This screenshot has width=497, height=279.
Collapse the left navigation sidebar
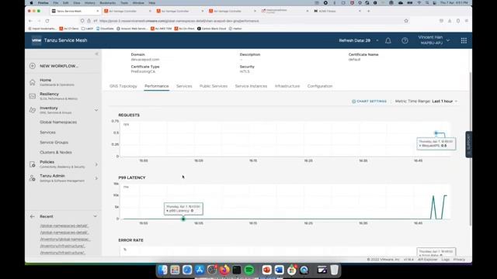click(96, 53)
